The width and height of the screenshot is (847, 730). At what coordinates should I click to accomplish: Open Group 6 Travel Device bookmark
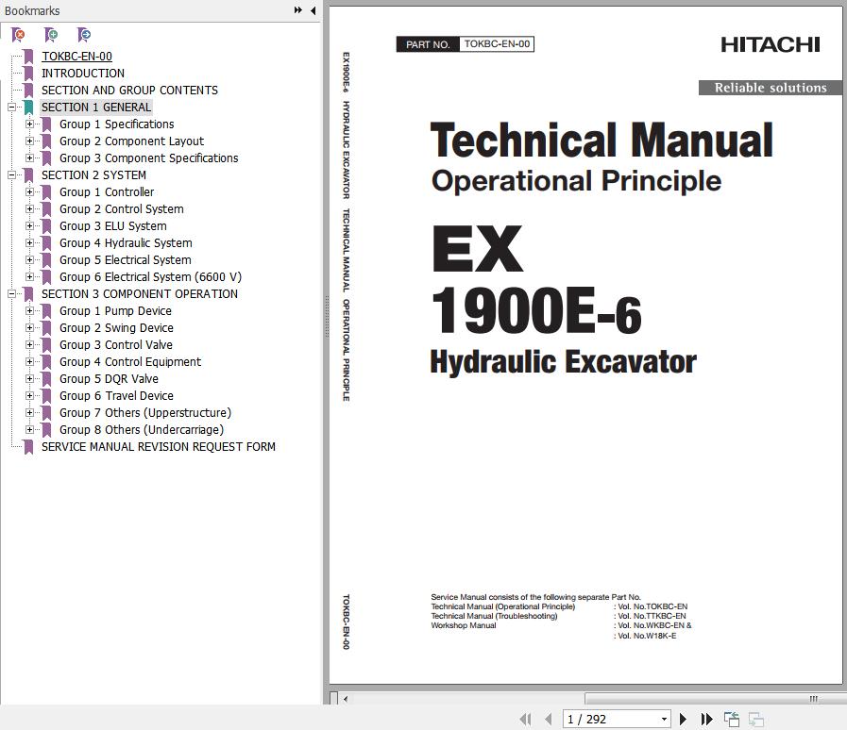[116, 396]
